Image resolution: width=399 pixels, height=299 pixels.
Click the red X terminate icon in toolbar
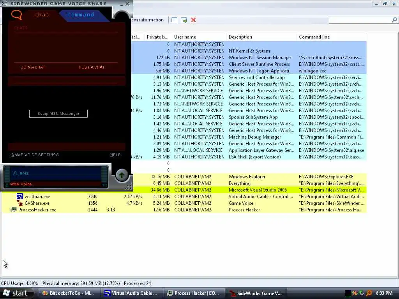pyautogui.click(x=193, y=20)
